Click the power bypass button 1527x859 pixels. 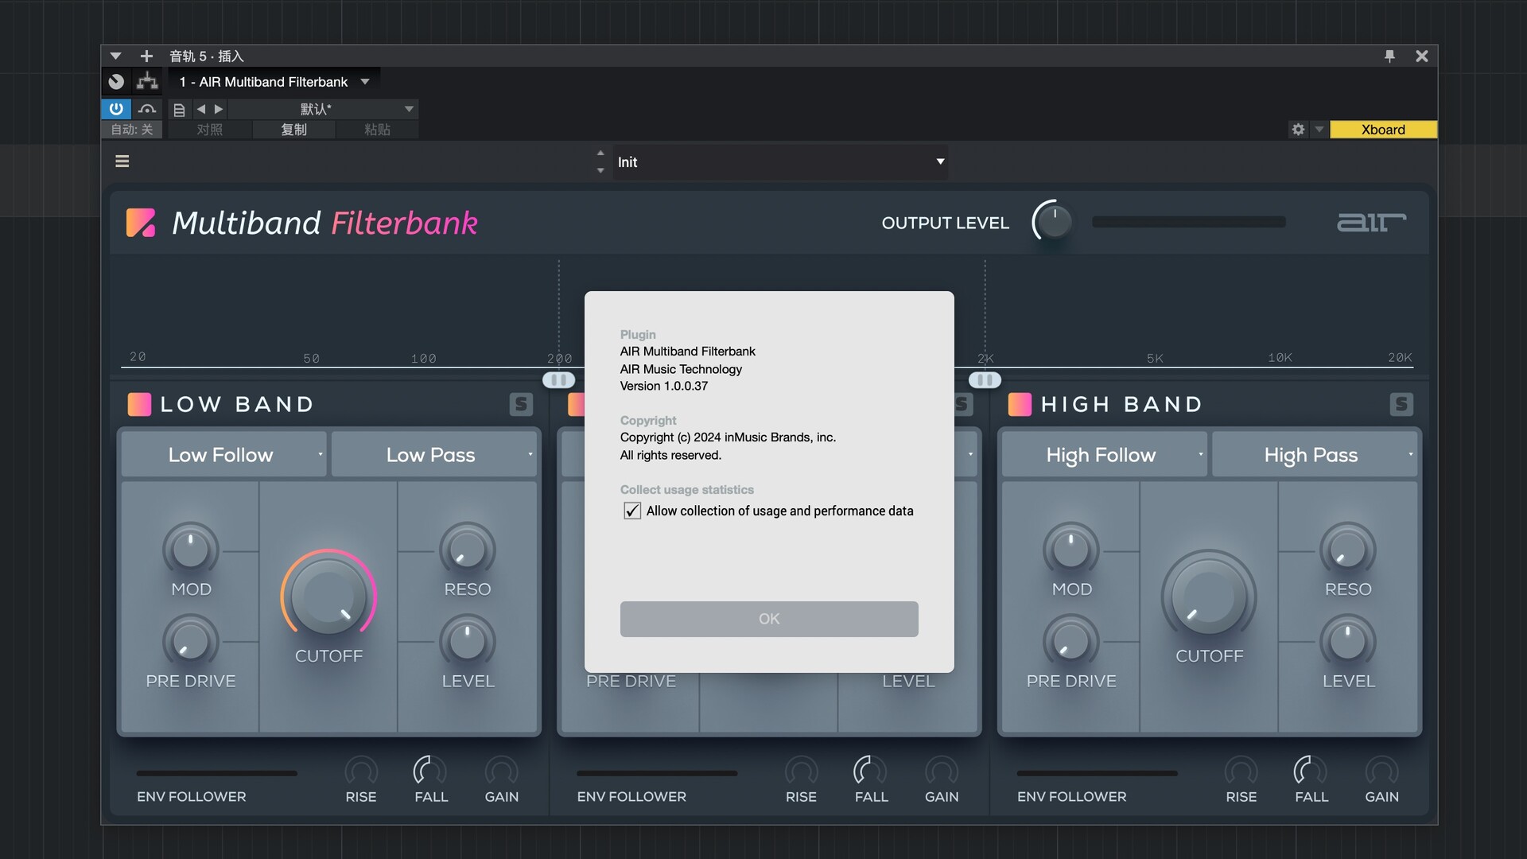coord(116,109)
